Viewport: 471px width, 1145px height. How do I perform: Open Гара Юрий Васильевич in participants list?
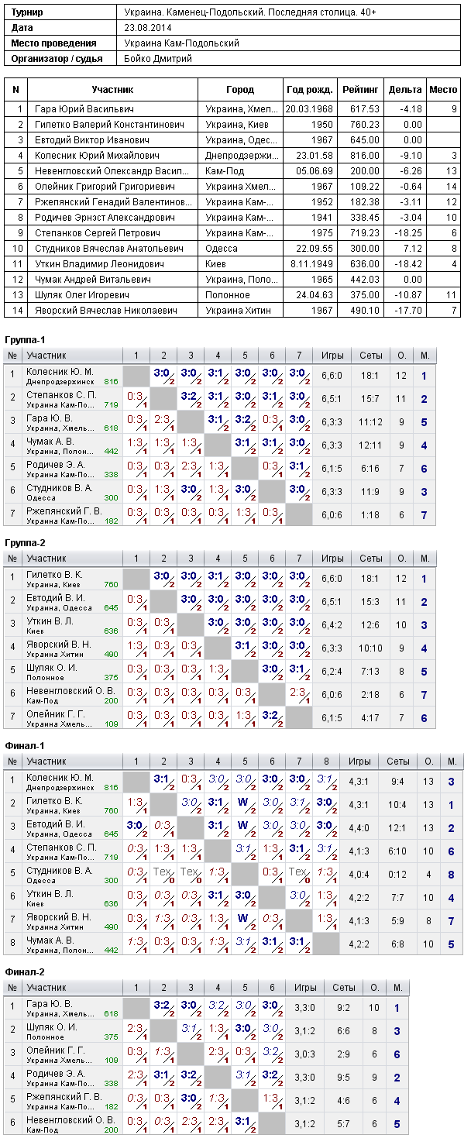[84, 109]
